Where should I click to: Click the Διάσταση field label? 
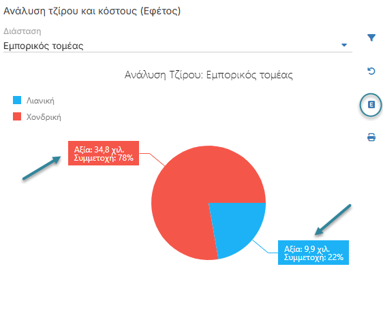(22, 31)
